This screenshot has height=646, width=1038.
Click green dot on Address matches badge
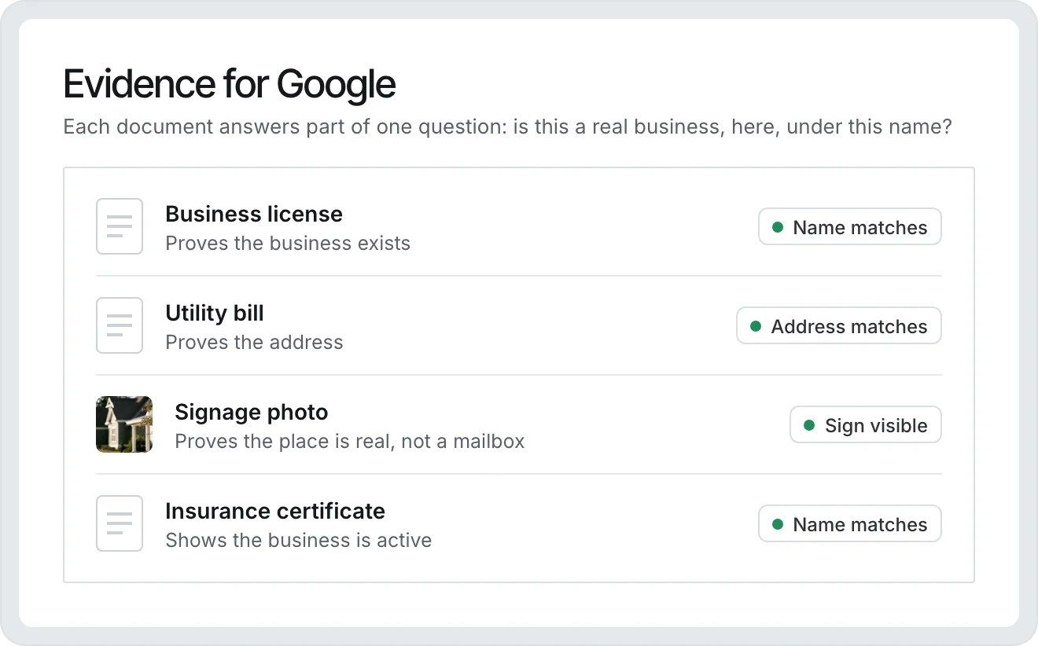(x=756, y=326)
